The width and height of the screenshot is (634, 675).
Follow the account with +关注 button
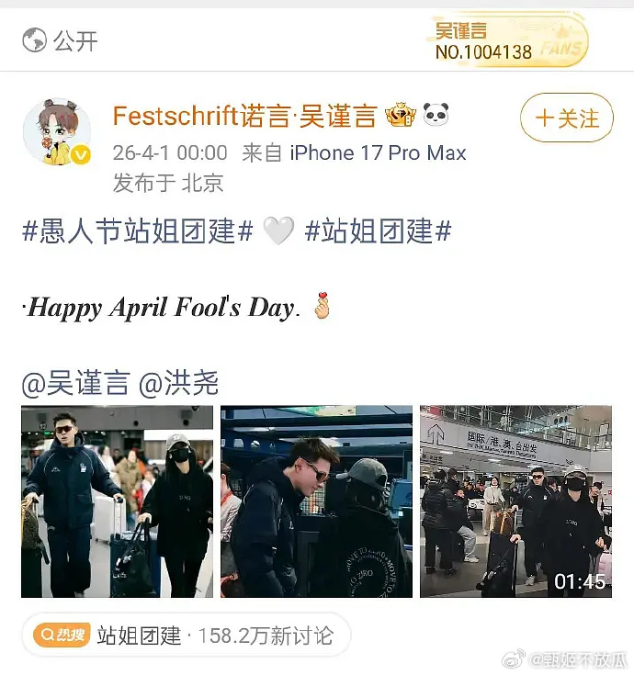click(567, 118)
